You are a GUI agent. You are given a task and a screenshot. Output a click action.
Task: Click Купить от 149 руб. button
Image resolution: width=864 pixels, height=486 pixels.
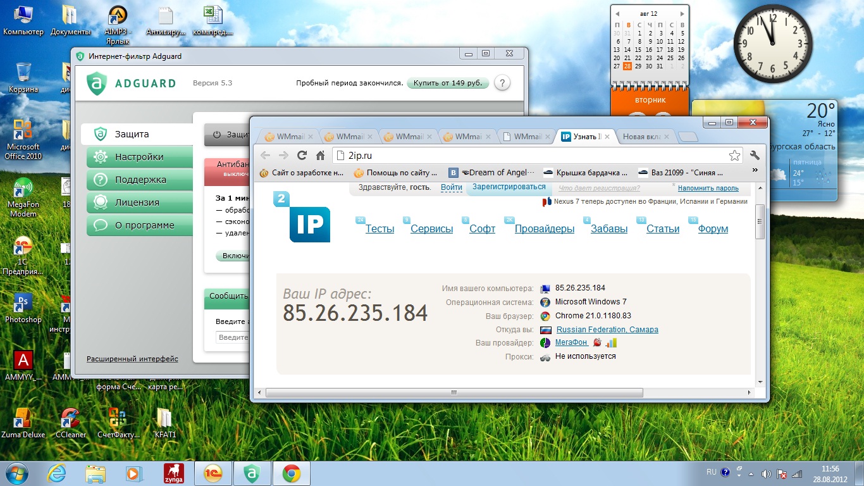click(x=448, y=83)
